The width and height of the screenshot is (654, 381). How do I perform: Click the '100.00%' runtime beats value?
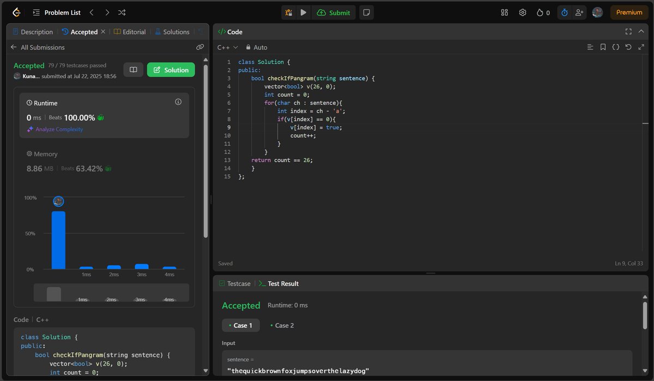coord(80,118)
